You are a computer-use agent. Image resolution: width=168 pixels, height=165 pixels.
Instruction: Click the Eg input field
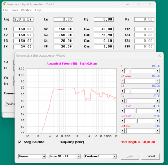tap(63, 19)
